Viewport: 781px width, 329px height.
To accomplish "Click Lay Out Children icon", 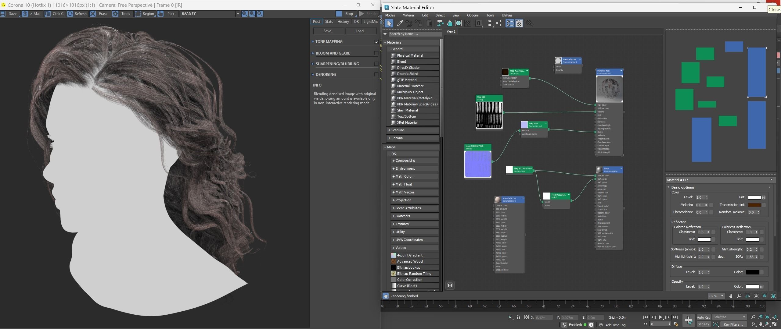I will pos(499,23).
